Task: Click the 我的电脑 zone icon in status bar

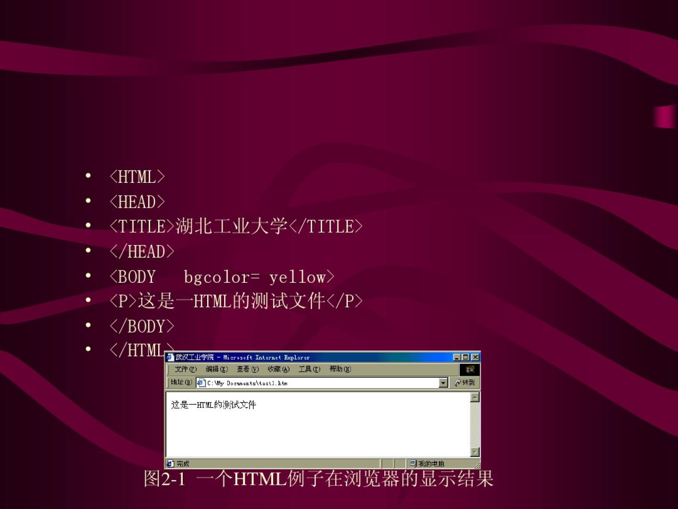Action: point(413,464)
